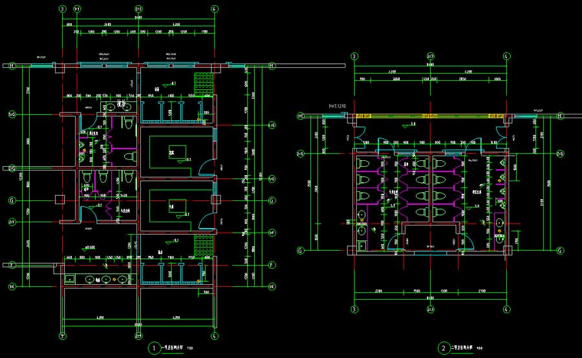Select the upper staircase hatch in left plan
The width and height of the screenshot is (582, 358).
(204, 83)
